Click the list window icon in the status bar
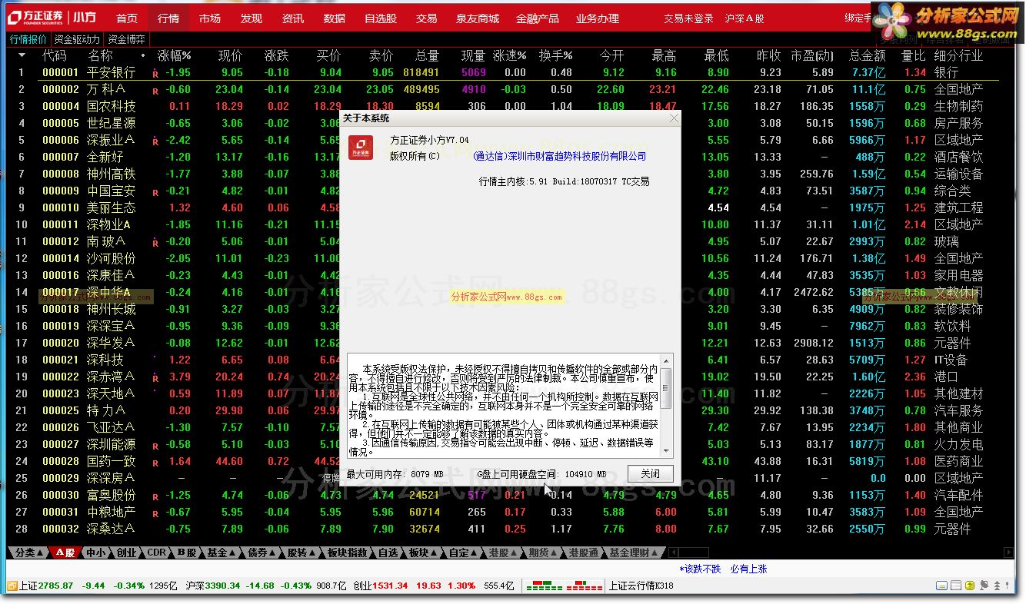 (958, 586)
